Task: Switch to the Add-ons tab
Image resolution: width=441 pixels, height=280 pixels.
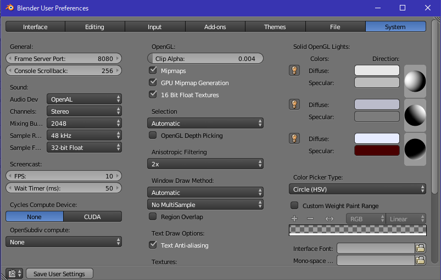Action: [x=215, y=27]
